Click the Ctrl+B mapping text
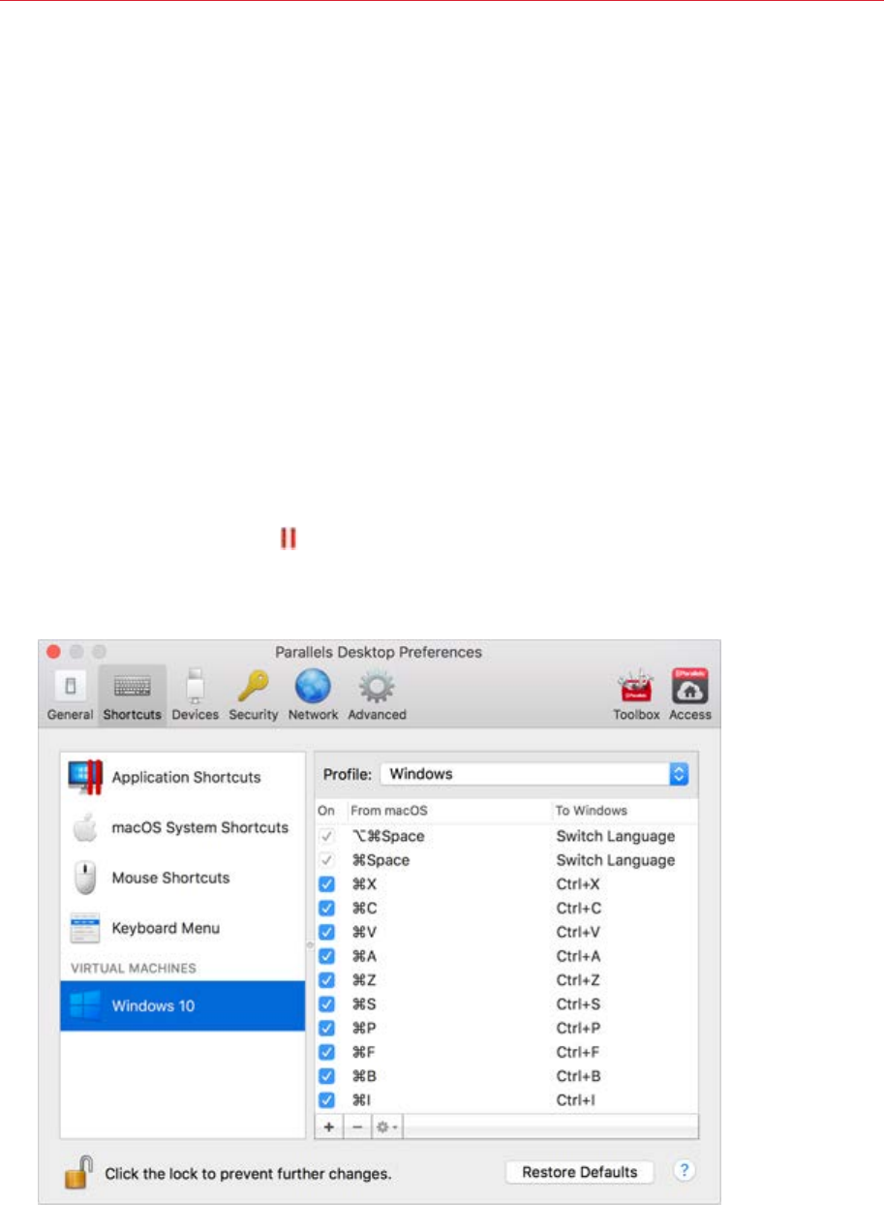Image resolution: width=884 pixels, height=1205 pixels. pos(578,1076)
